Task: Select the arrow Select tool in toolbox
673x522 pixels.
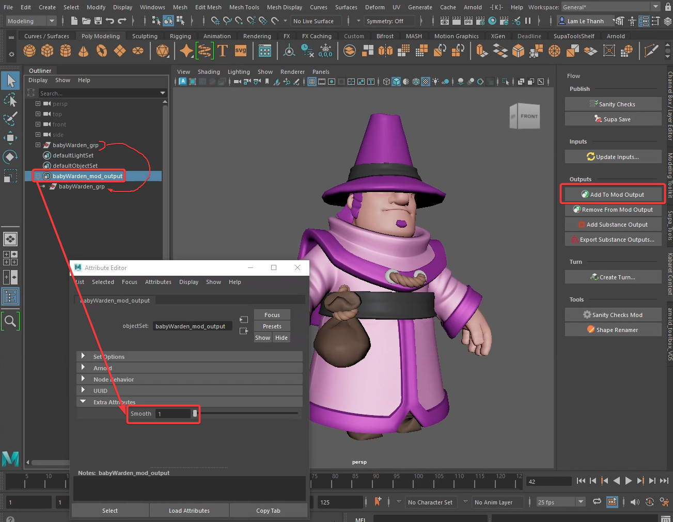Action: click(x=10, y=81)
